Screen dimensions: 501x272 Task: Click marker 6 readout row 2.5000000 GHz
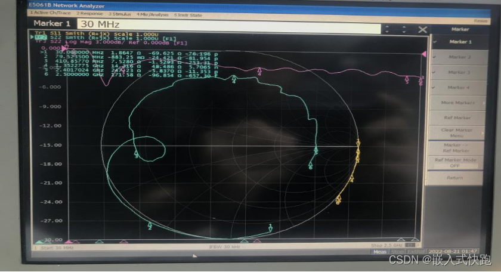point(129,75)
